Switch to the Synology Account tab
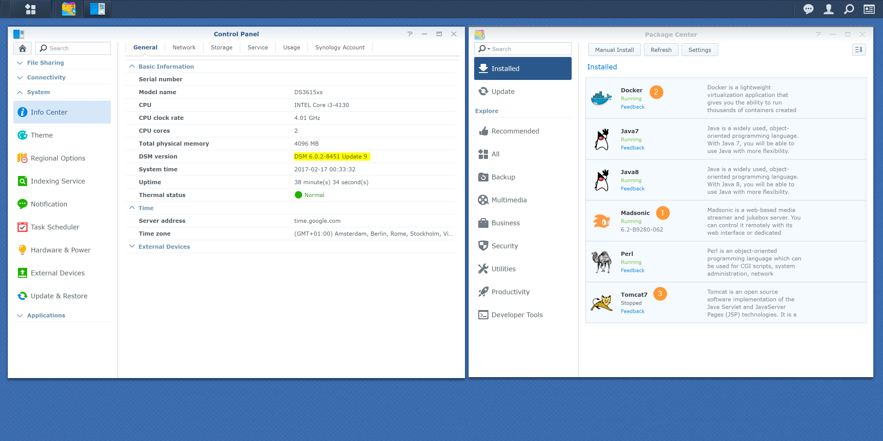This screenshot has width=883, height=441. [x=339, y=47]
